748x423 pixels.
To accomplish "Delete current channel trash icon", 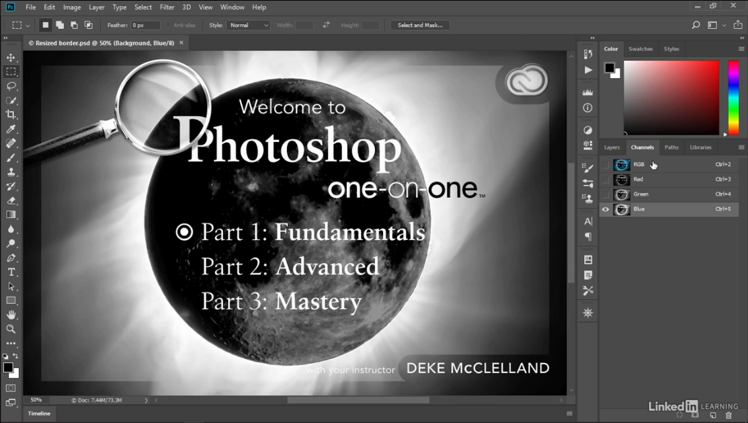I will (728, 416).
